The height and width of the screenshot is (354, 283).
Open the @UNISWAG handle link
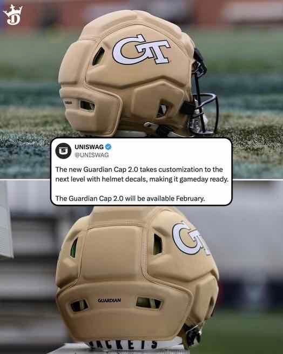click(x=92, y=155)
